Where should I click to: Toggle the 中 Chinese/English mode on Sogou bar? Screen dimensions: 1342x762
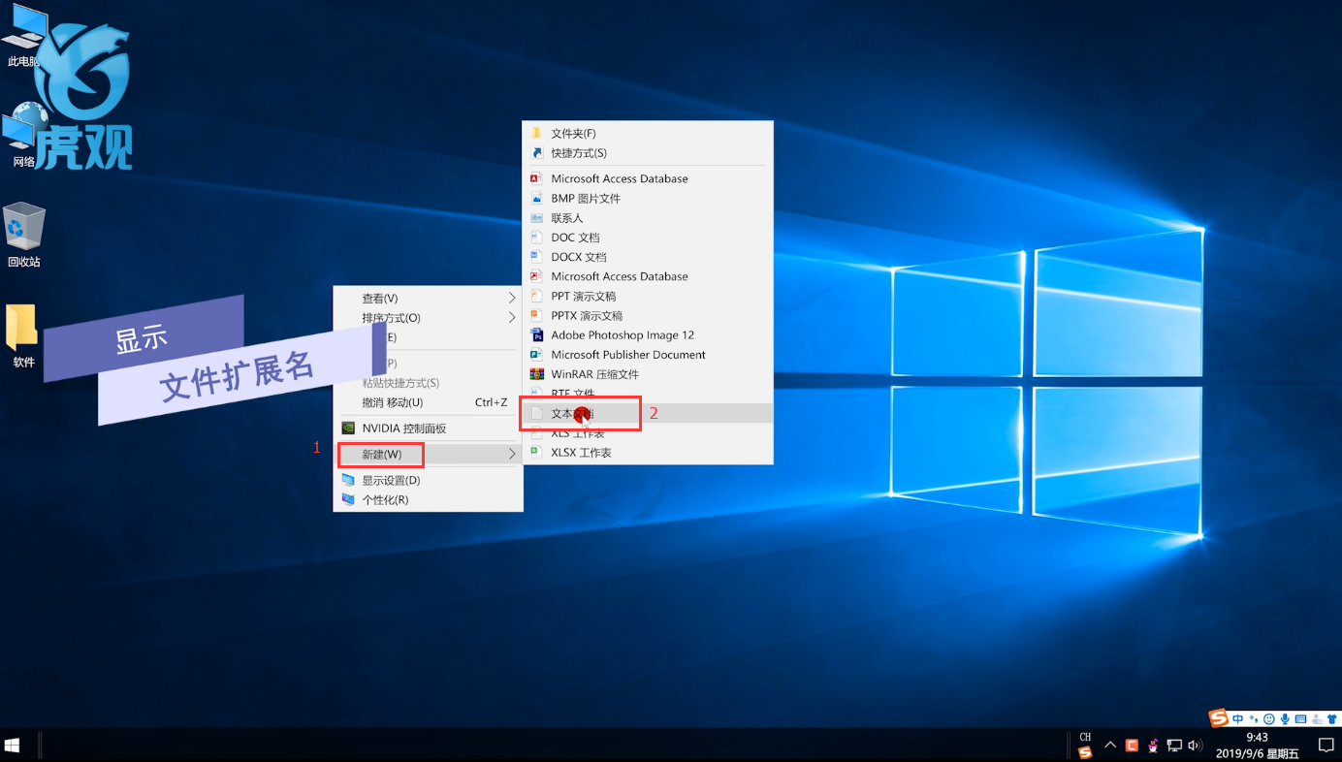pyautogui.click(x=1238, y=718)
